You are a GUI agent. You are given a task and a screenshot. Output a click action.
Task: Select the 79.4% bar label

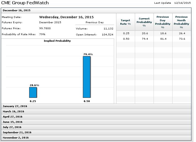[88, 54]
